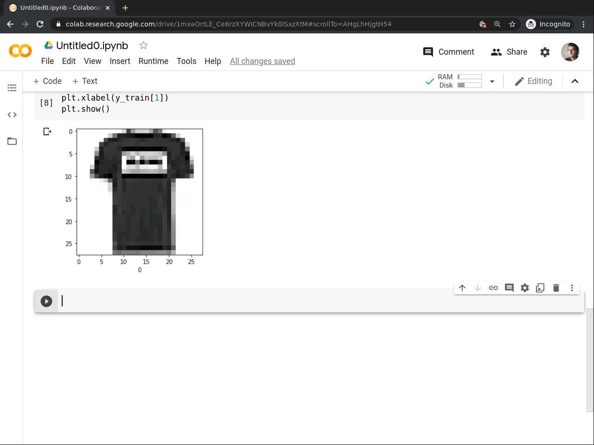Click the Colab logo icon
The width and height of the screenshot is (594, 445).
(20, 51)
